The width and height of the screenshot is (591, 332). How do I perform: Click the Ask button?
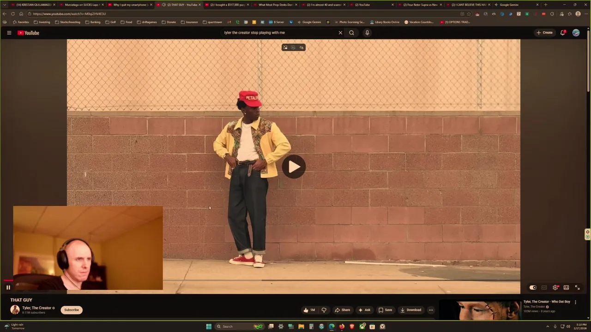pyautogui.click(x=364, y=310)
